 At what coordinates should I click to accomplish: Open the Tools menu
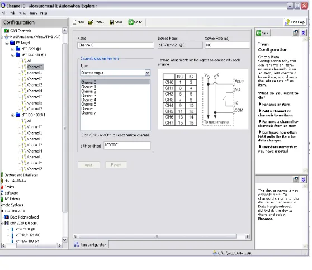coord(33,13)
